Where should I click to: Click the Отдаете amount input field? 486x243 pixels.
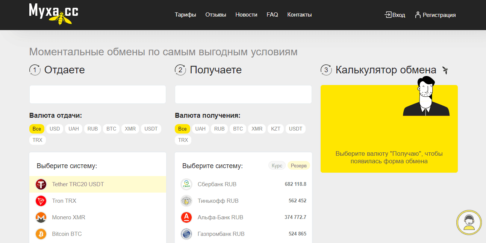coord(97,94)
